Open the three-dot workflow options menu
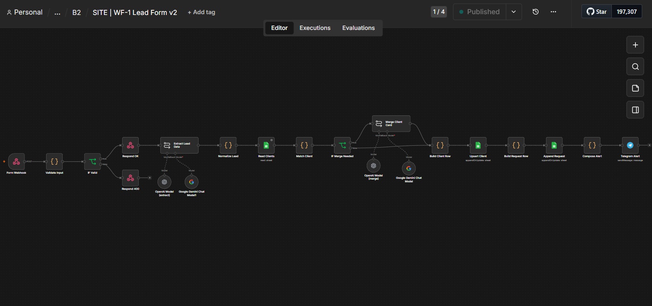652x306 pixels. coord(553,12)
